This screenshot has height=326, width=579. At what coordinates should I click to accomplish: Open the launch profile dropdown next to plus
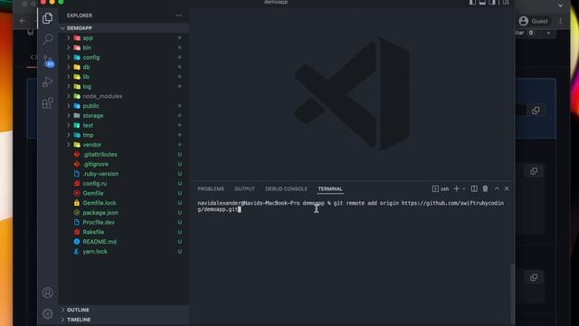pos(464,189)
